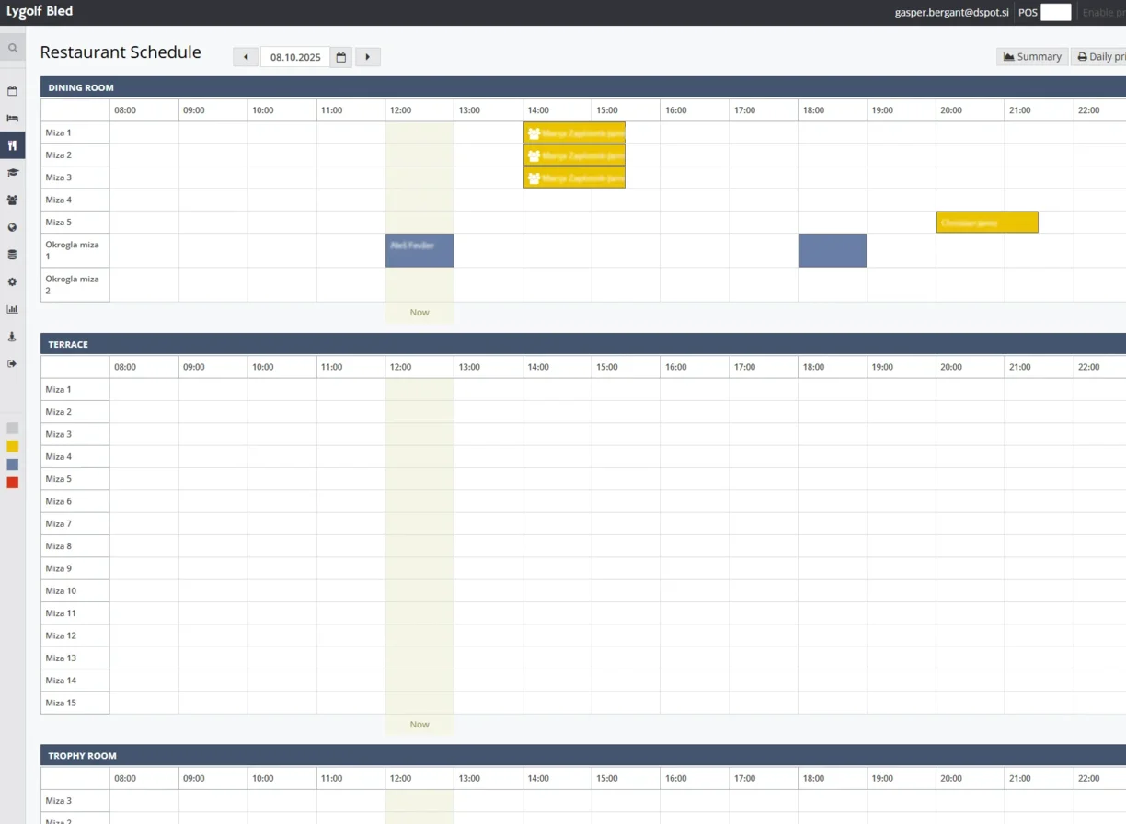Click the red legend color swatch
The image size is (1126, 824).
(13, 483)
